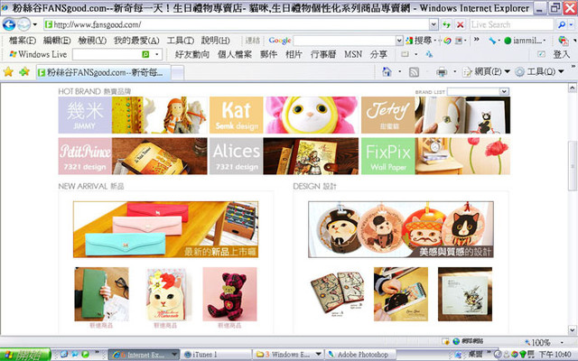The height and width of the screenshot is (361, 578).
Task: Switch to iTunes taskbar button
Action: pos(217,355)
